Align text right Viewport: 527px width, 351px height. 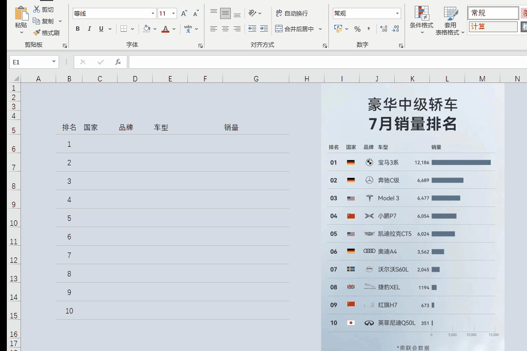tap(237, 29)
